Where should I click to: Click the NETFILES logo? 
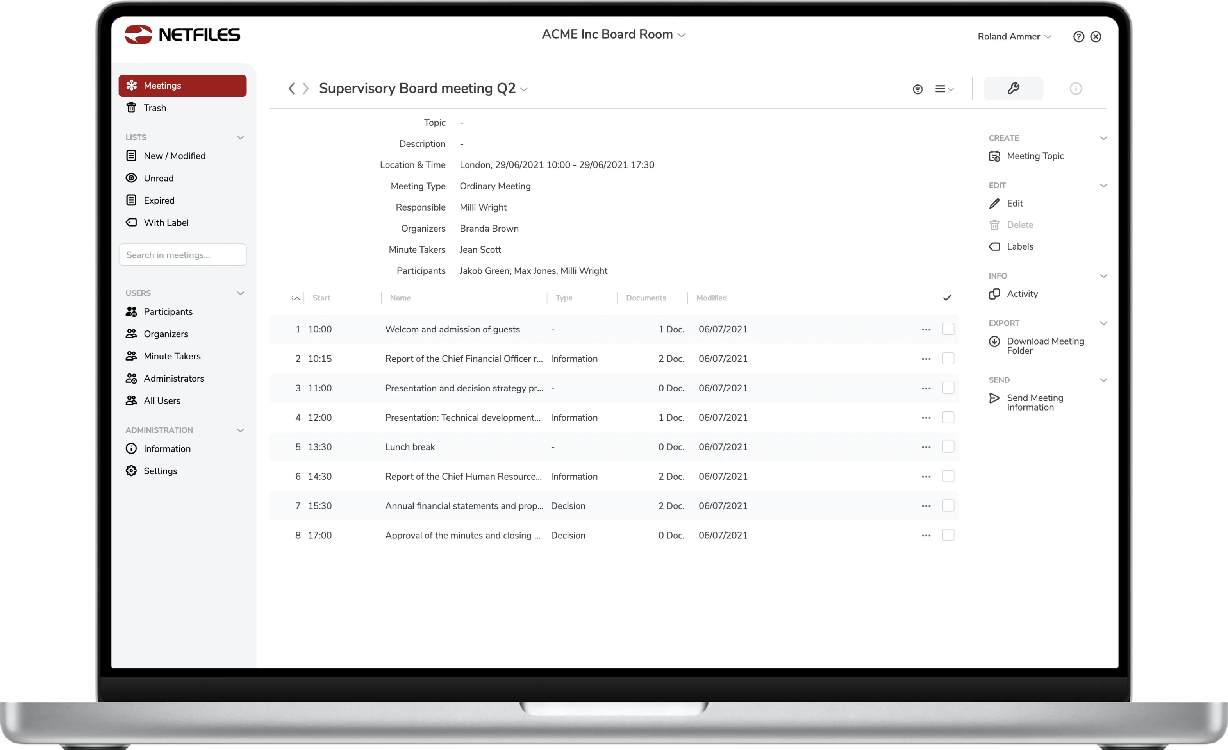tap(182, 34)
